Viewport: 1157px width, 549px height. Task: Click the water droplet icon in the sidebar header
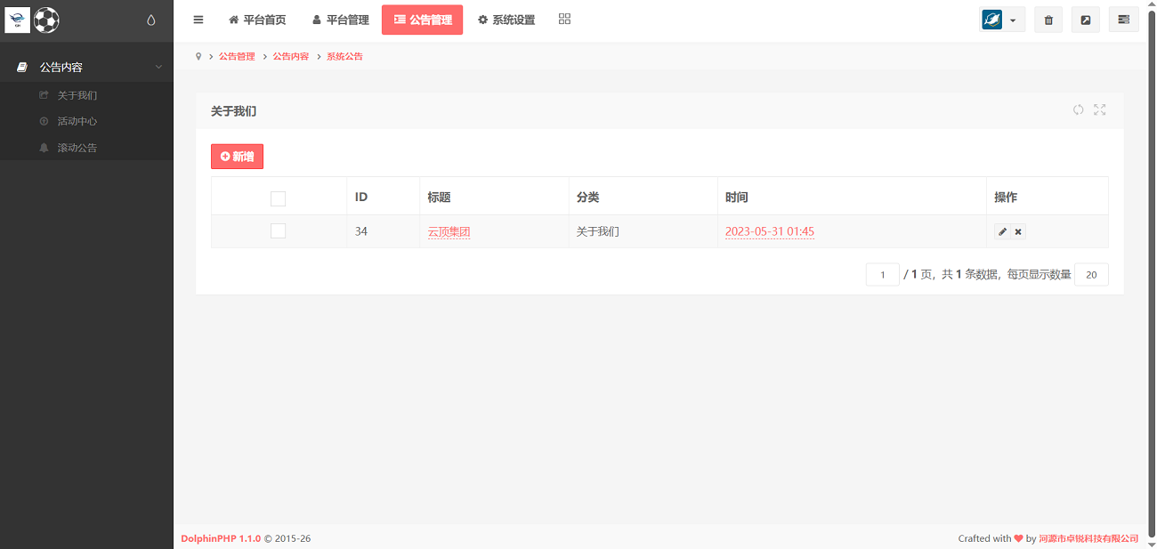click(x=151, y=20)
